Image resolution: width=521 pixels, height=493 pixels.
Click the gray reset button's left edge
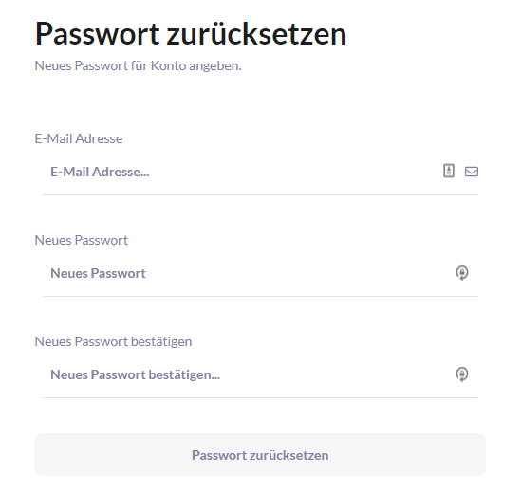point(36,454)
